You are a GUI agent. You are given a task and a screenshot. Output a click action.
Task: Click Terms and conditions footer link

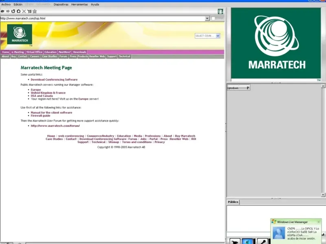tap(137, 142)
